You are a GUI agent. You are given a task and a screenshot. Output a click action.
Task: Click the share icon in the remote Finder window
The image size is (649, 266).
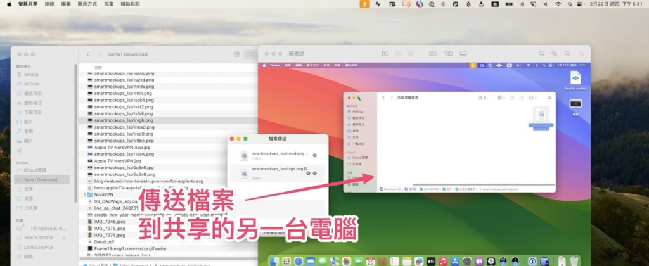[x=512, y=98]
